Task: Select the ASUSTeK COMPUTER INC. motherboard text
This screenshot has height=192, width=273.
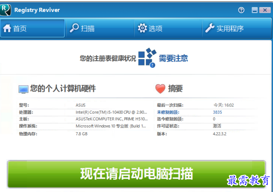Action: 112,119
